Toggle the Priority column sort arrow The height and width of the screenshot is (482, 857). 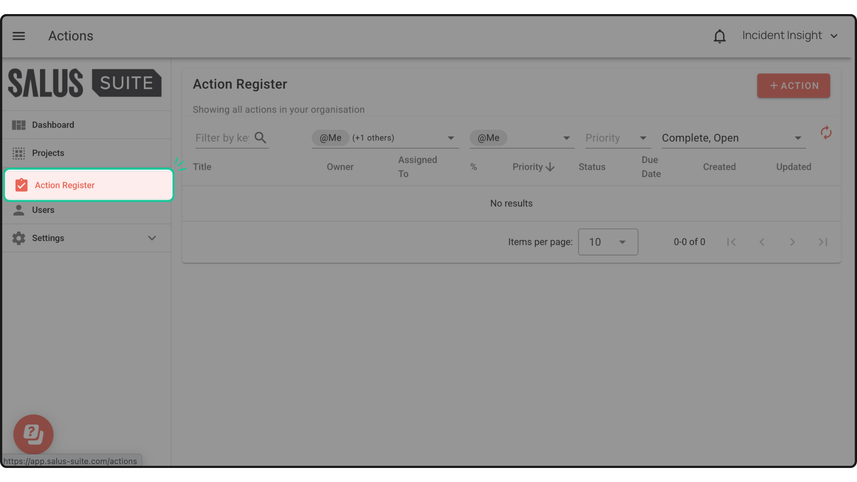pos(550,167)
